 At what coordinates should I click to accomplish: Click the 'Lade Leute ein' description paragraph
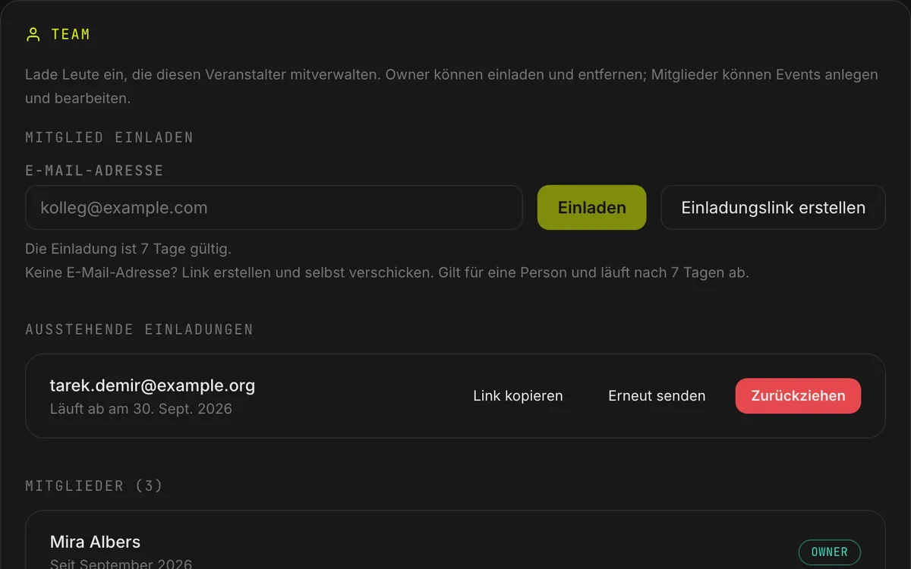(452, 86)
